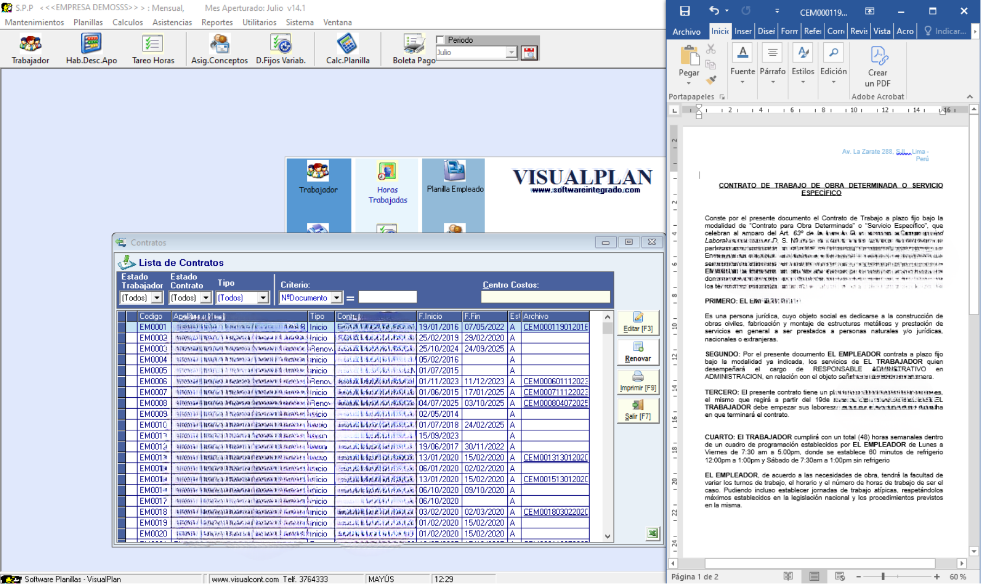
Task: Switch to Vista tab in Word
Action: click(x=882, y=31)
